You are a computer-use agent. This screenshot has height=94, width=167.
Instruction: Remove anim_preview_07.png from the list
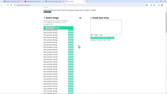click(71, 35)
